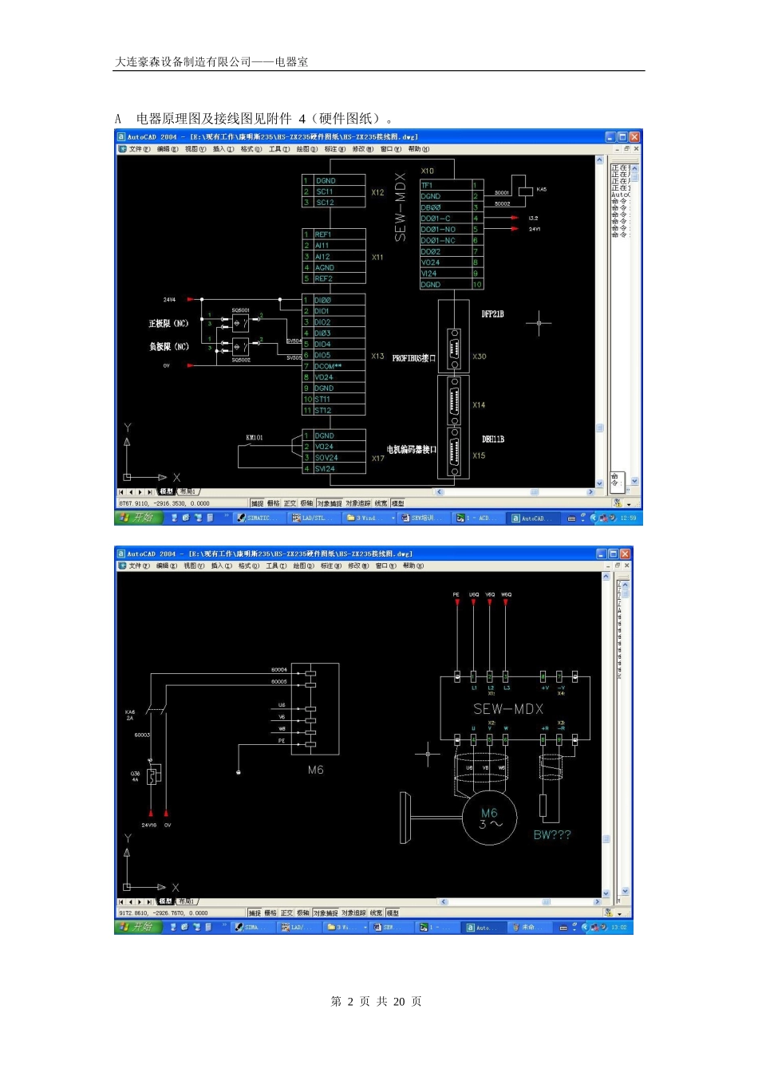758x1072 pixels.
Task: Click AutoCAD drawing icon left of 文件 in lower window
Action: (122, 566)
